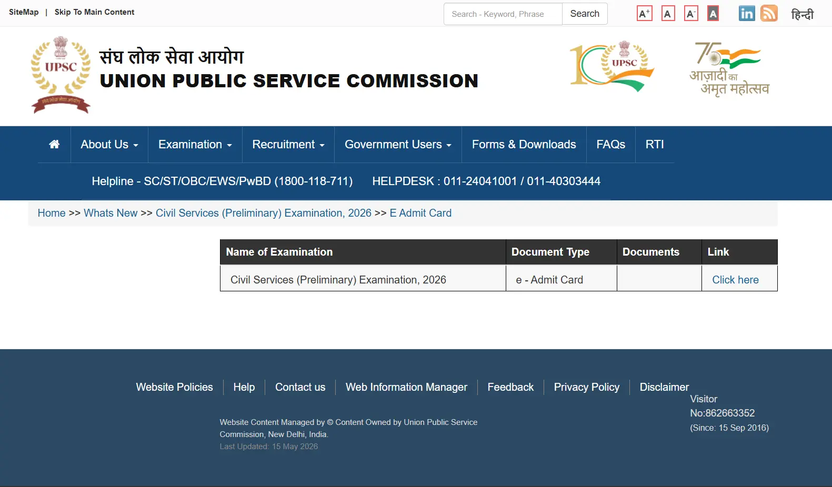Open Web Information Manager footer link
The image size is (832, 487).
pyautogui.click(x=406, y=387)
